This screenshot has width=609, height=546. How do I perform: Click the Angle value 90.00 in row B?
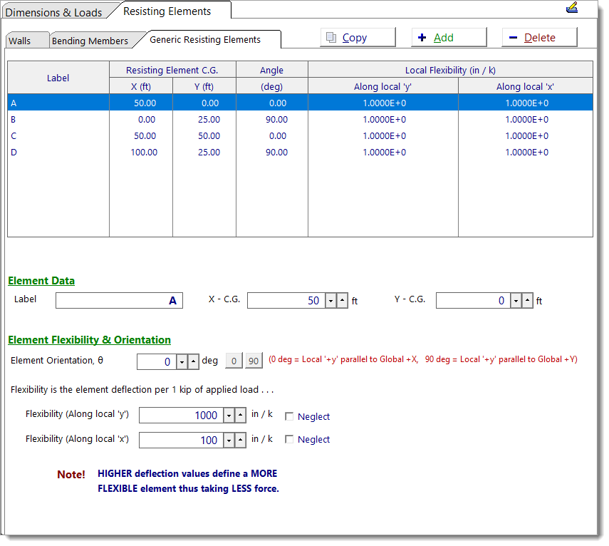coord(276,120)
